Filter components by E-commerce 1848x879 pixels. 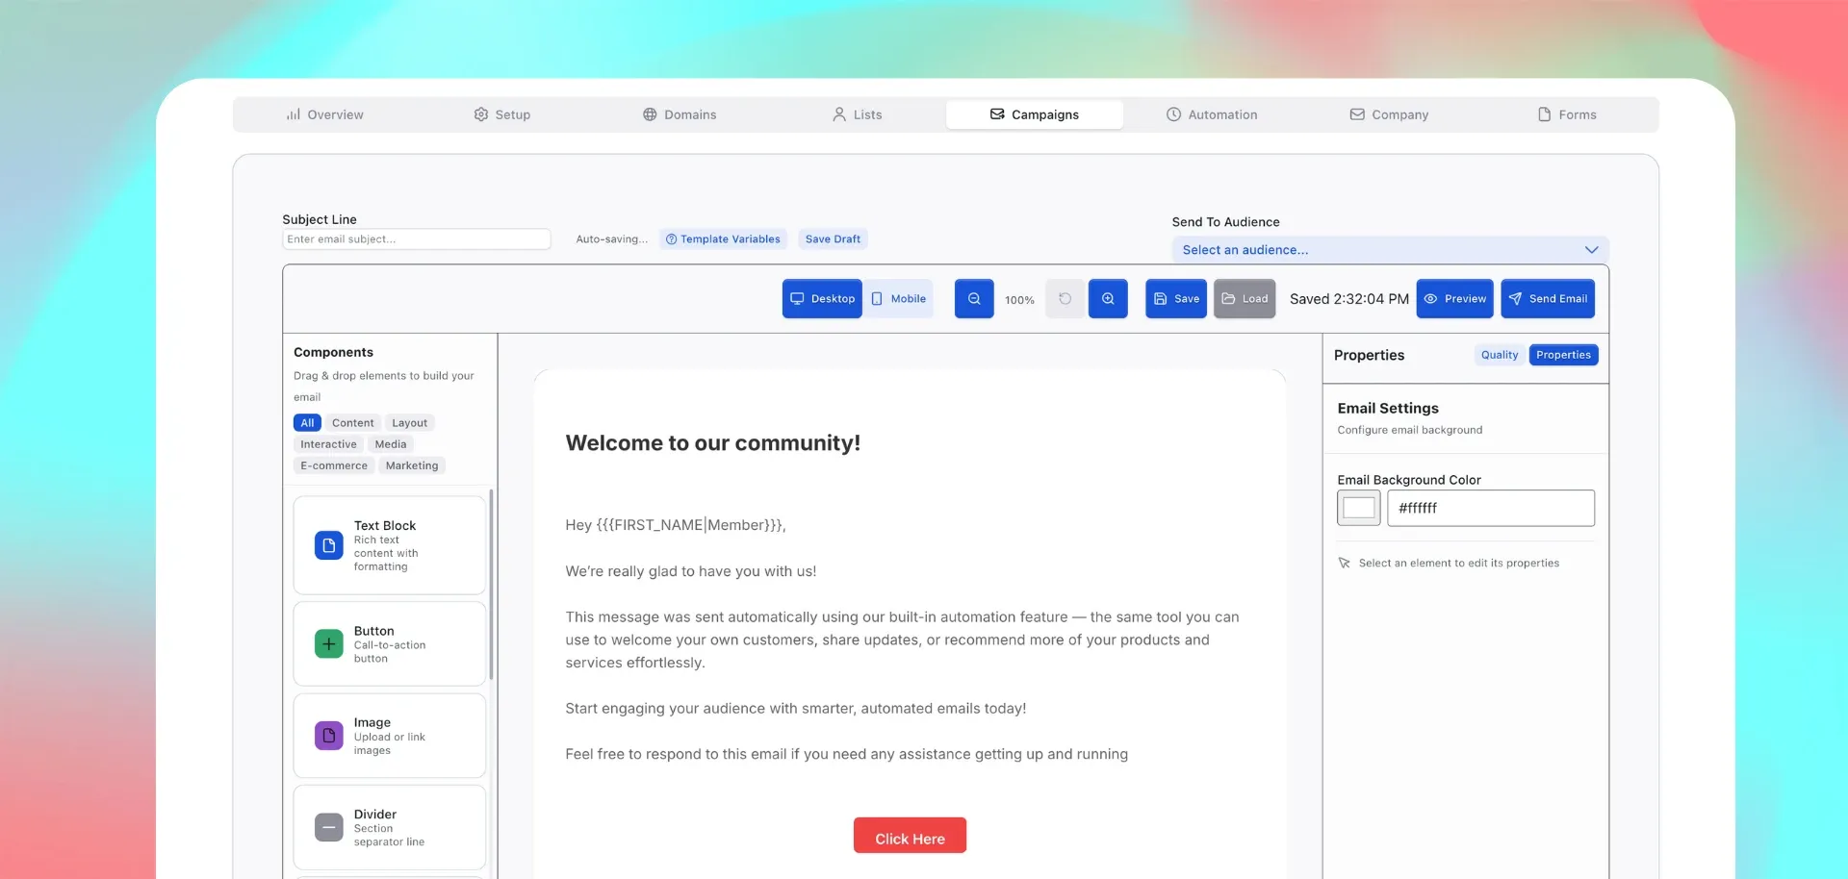click(334, 465)
